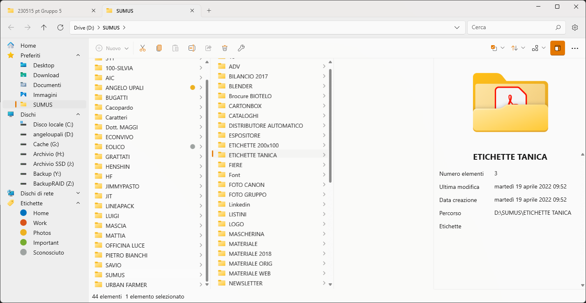586x303 pixels.
Task: Select the Rename icon
Action: coord(191,48)
